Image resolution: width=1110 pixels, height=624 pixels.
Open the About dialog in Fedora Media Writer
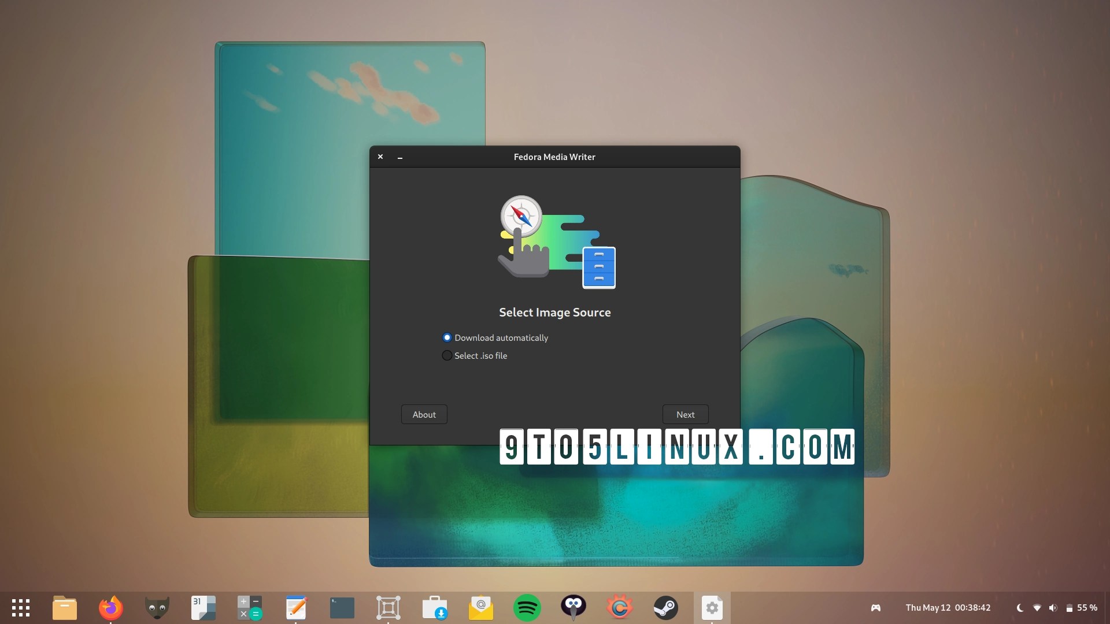point(424,414)
